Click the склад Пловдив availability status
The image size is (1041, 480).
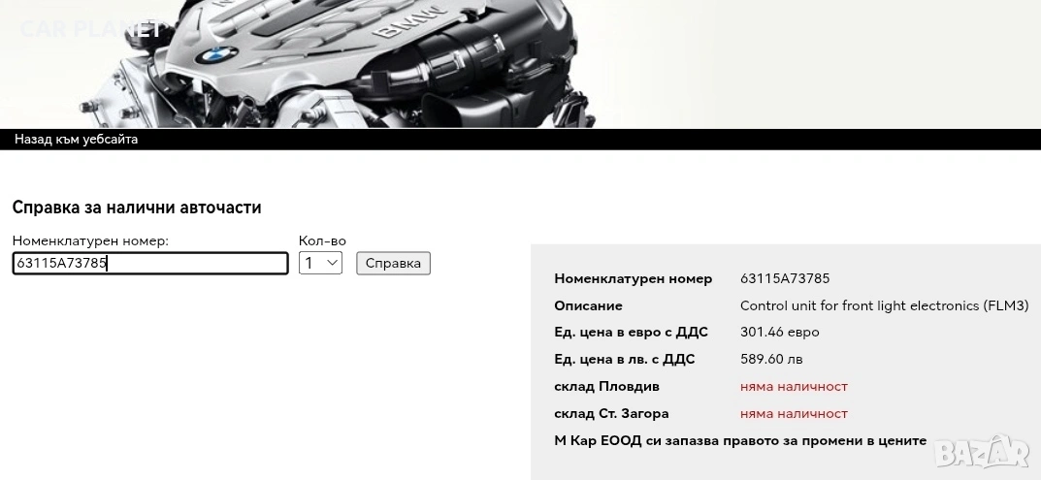[x=794, y=386]
